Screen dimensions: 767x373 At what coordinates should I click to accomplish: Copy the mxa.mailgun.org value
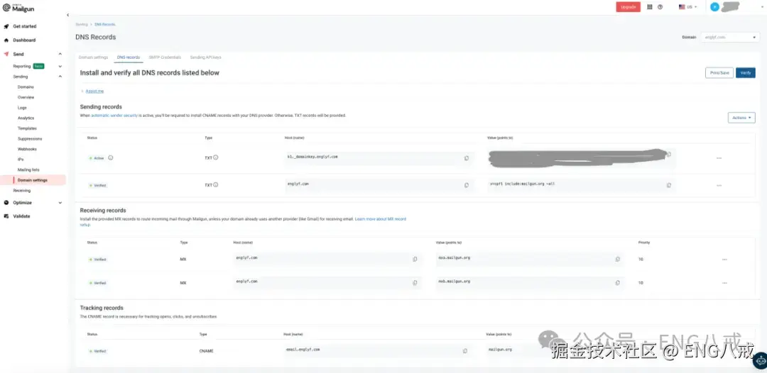coord(617,260)
